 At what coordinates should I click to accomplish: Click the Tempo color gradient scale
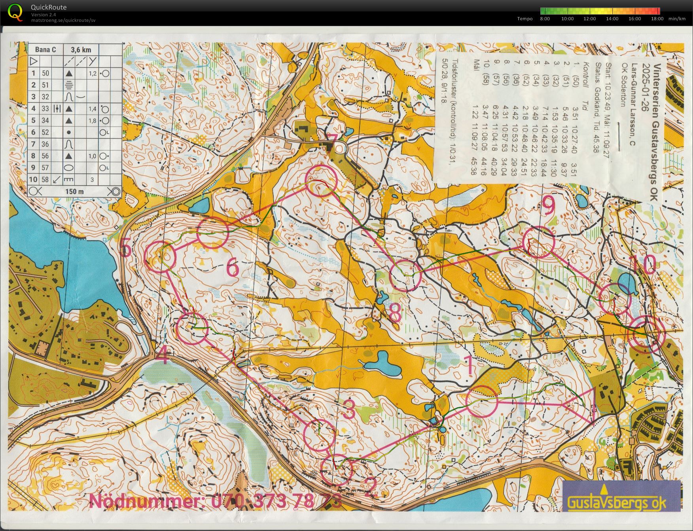point(600,11)
